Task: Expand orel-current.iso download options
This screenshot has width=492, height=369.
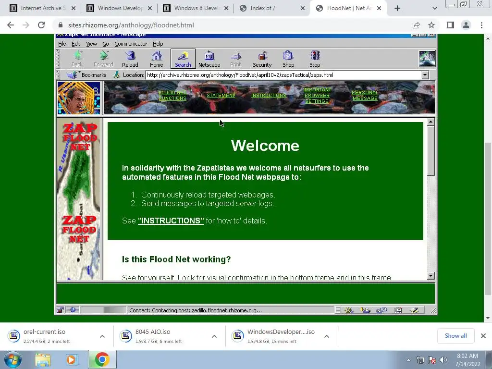Action: (x=102, y=336)
